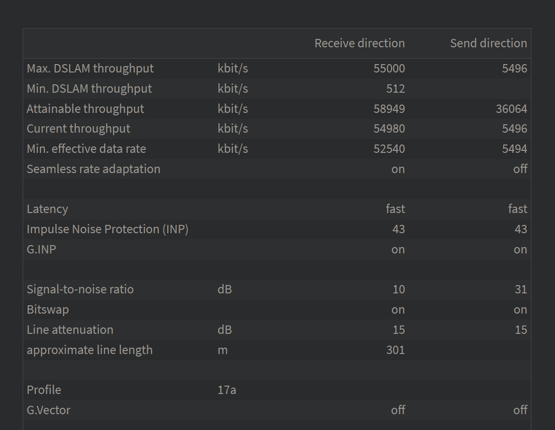The height and width of the screenshot is (430, 555).
Task: Click the Min. effective data rate label
Action: tap(86, 149)
